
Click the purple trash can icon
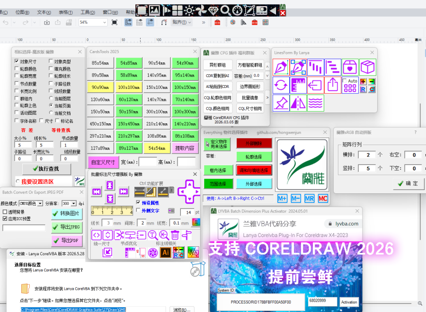click(x=175, y=235)
